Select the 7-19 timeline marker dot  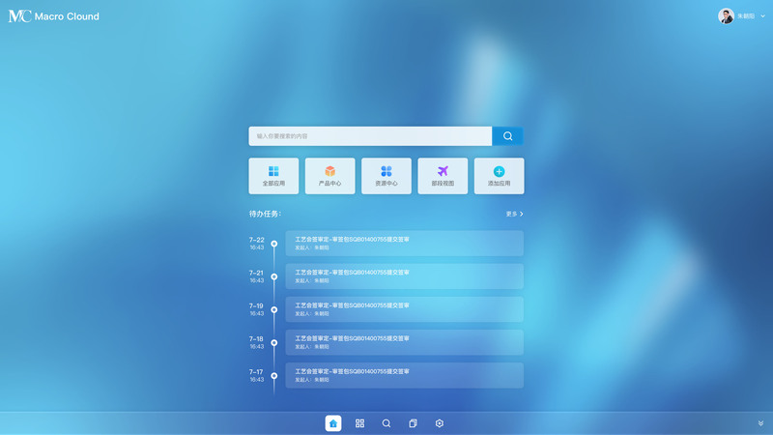tap(274, 309)
